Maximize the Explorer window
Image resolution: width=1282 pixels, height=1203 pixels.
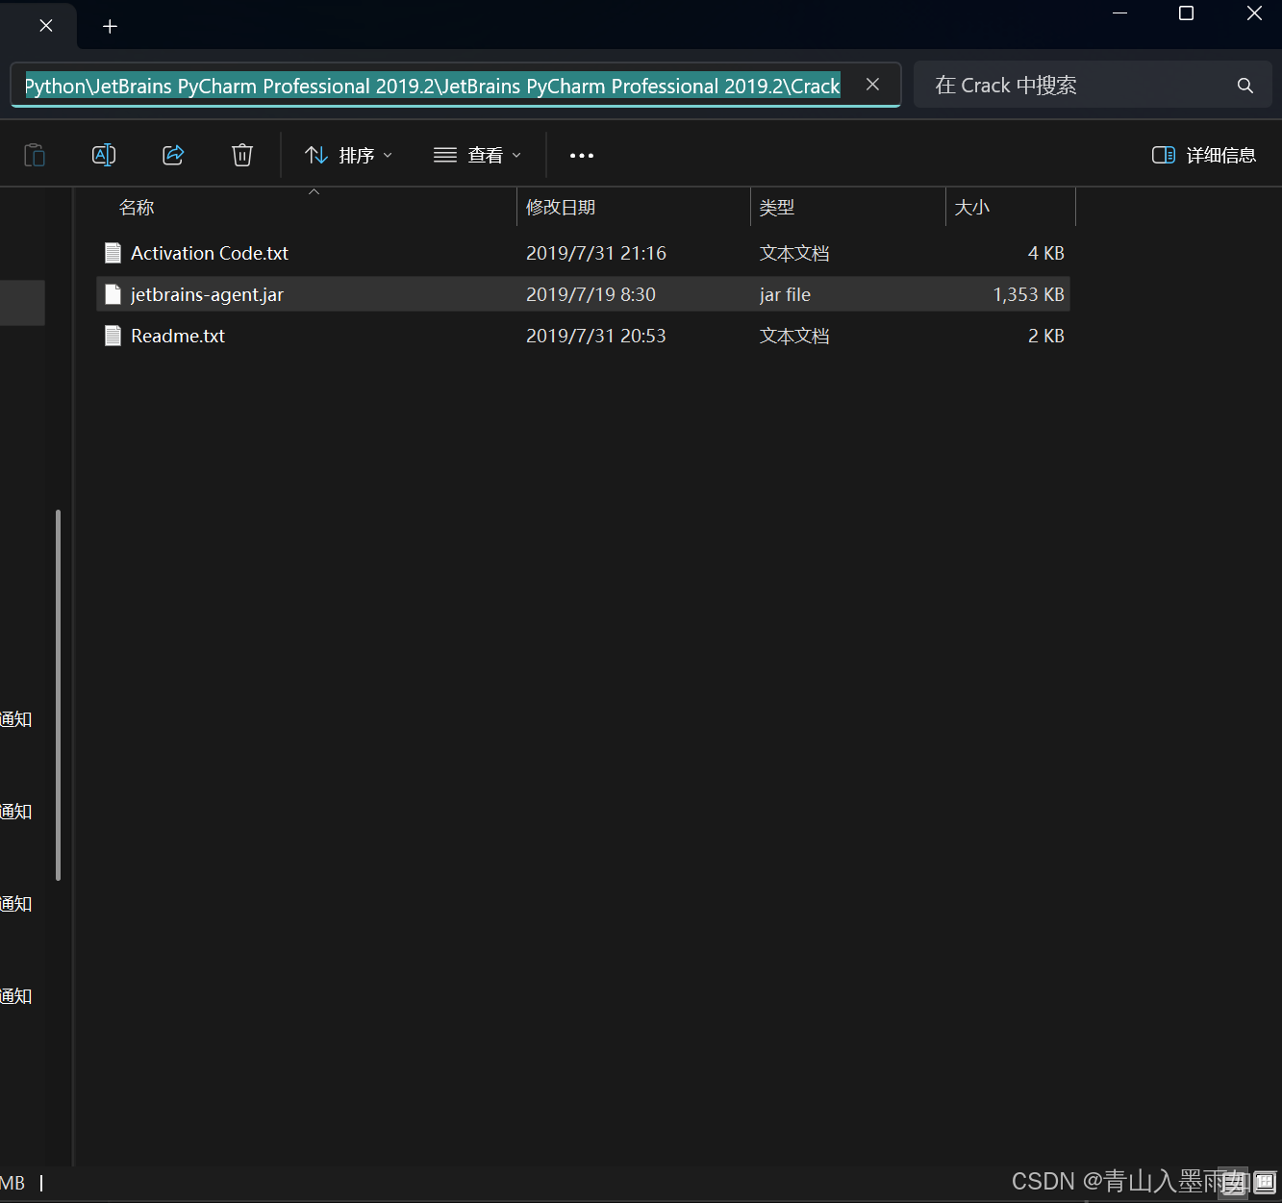1186,13
